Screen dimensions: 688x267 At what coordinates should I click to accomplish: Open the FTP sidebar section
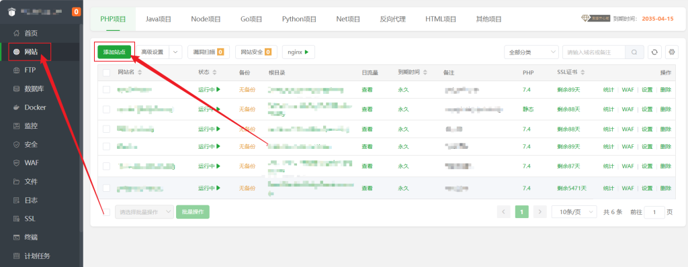(x=30, y=70)
